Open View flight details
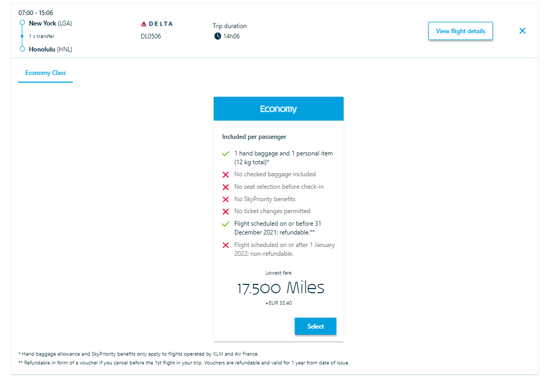Viewport: 549px width, 379px height. coord(460,31)
